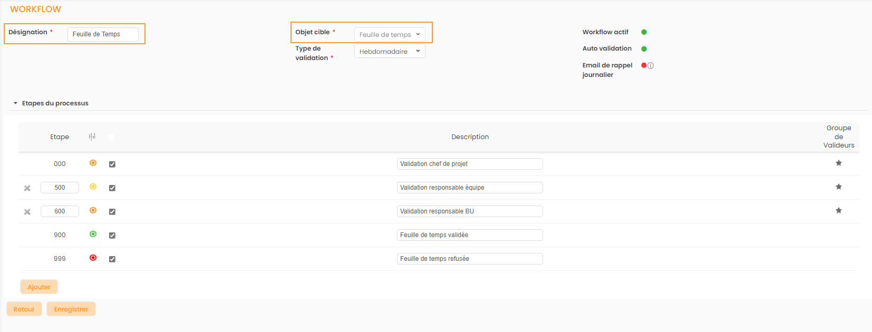The image size is (872, 332).
Task: Click the green status icon for step 900
Action: 93,234
